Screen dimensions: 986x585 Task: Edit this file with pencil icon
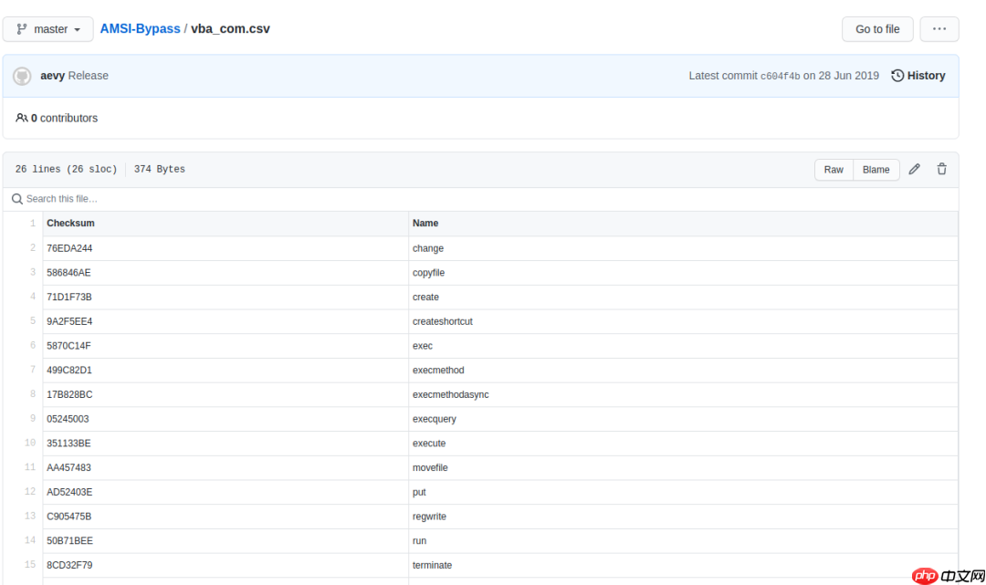pyautogui.click(x=914, y=169)
